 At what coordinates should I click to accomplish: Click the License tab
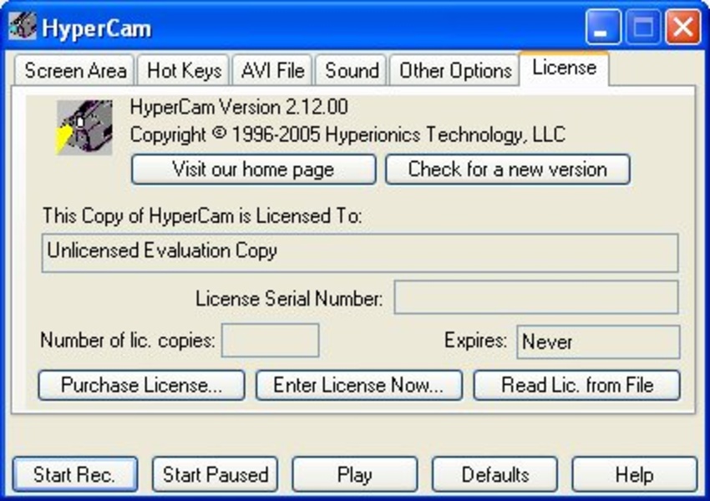(x=564, y=68)
